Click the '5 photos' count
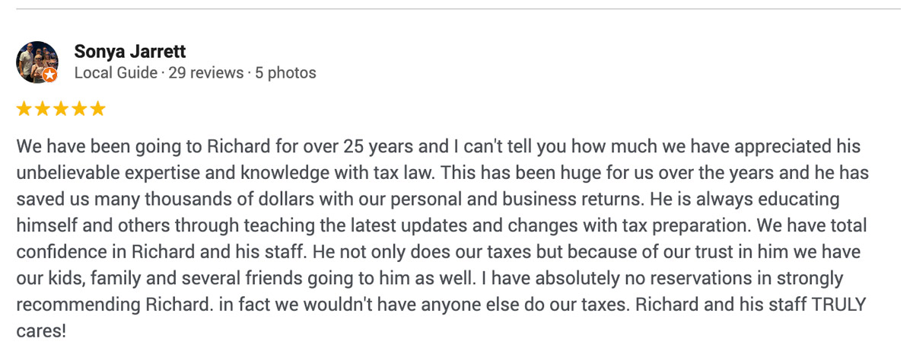Screen dimensions: 913x348 coord(285,73)
